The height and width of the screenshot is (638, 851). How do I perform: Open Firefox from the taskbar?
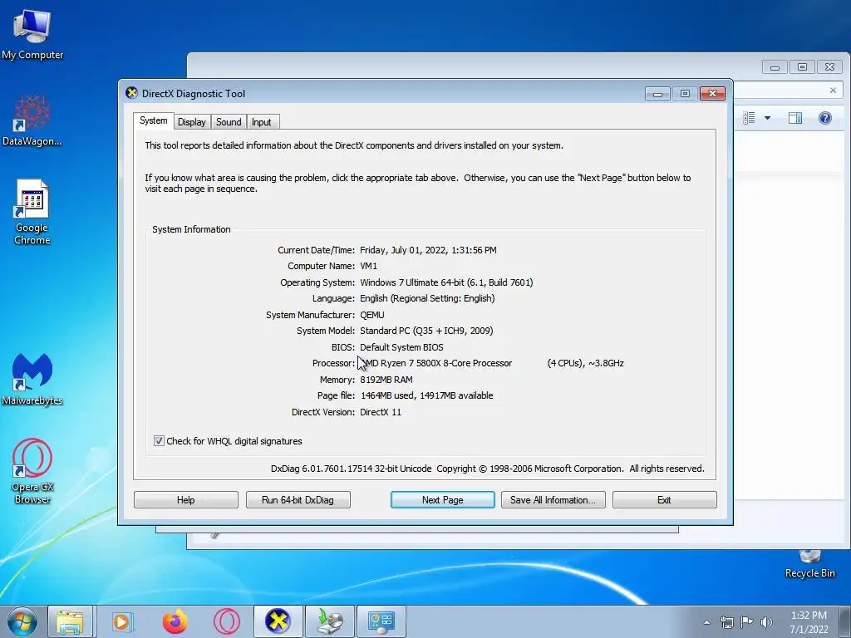(175, 621)
